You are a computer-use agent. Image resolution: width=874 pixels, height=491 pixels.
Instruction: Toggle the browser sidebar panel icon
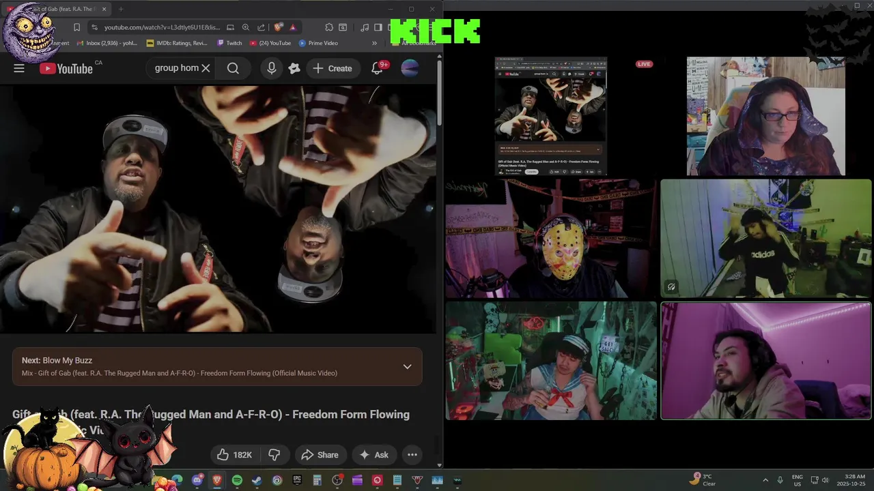pos(378,27)
